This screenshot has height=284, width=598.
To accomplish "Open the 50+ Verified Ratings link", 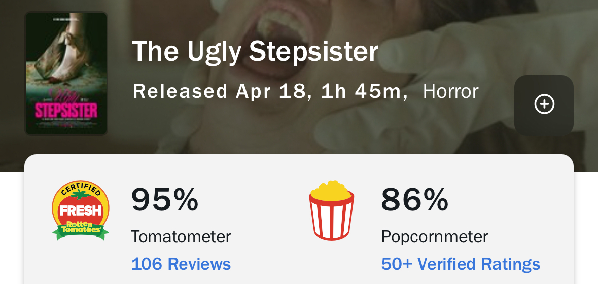I will coord(461,264).
